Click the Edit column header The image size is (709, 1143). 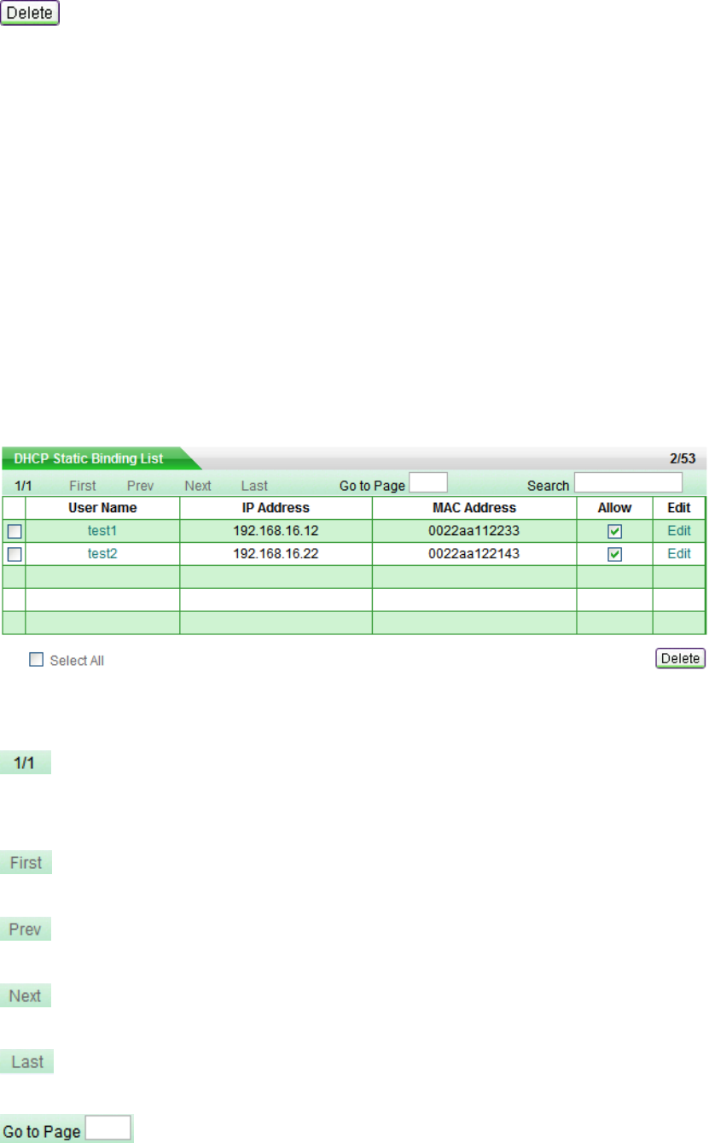(679, 508)
